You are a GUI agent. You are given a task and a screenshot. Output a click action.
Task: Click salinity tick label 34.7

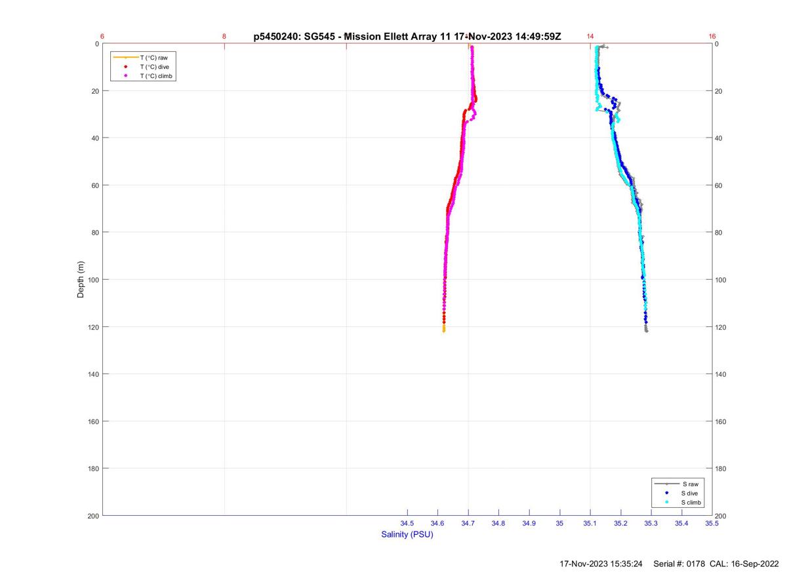468,523
